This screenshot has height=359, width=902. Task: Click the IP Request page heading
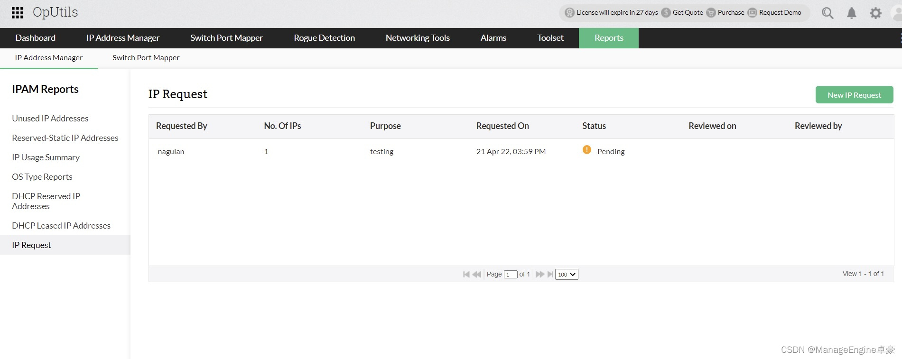177,94
